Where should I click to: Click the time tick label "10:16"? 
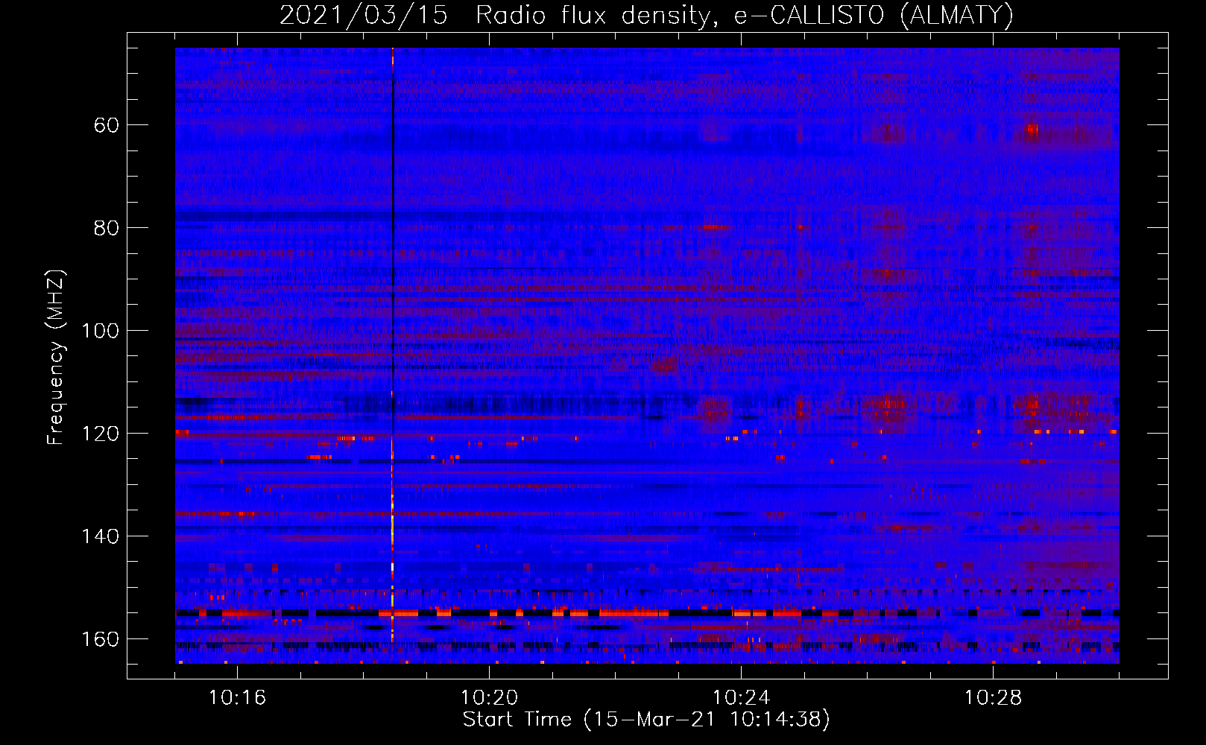coord(237,698)
